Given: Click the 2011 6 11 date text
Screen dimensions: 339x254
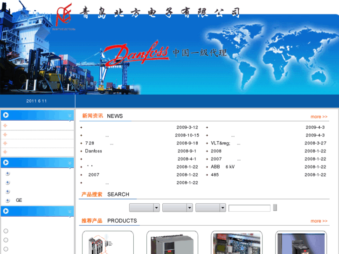Looking at the screenshot, I should coord(36,101).
